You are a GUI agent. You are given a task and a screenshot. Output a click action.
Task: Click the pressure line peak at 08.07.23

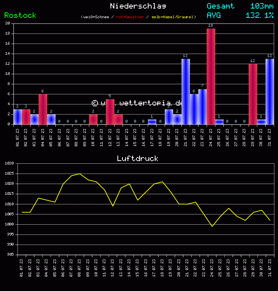pos(80,174)
